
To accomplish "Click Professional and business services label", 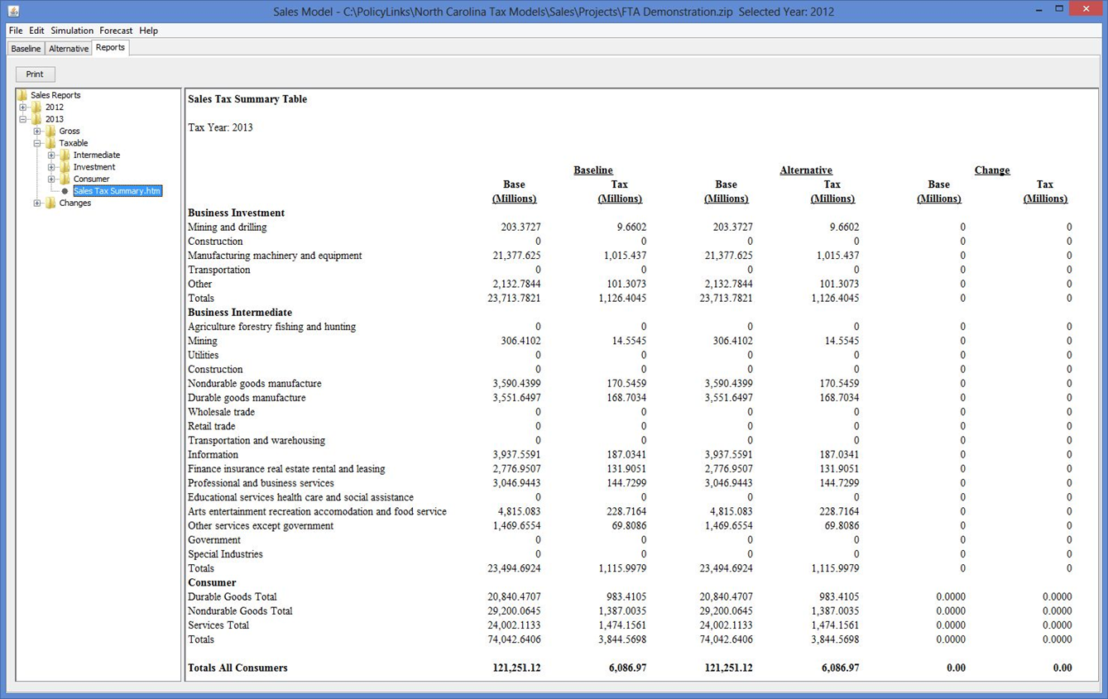I will 261,483.
